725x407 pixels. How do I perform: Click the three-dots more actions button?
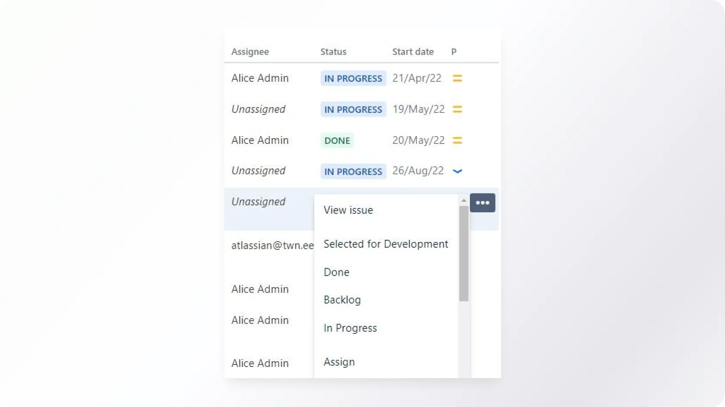482,203
